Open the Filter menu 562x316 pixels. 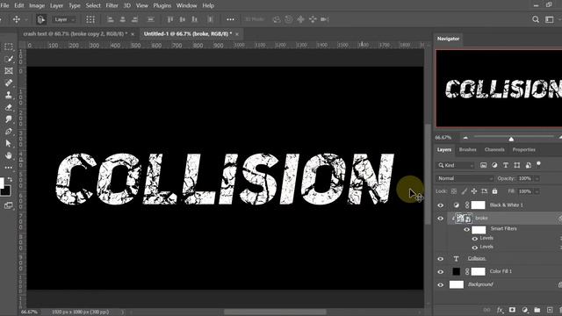point(112,5)
